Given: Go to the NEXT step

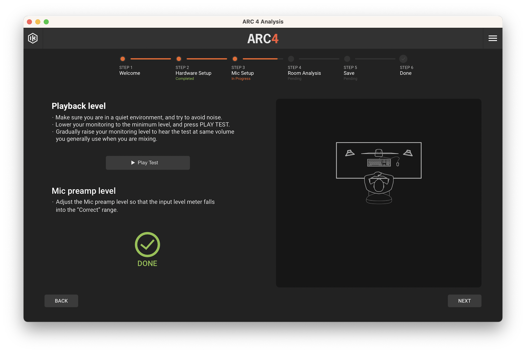Looking at the screenshot, I should point(464,301).
